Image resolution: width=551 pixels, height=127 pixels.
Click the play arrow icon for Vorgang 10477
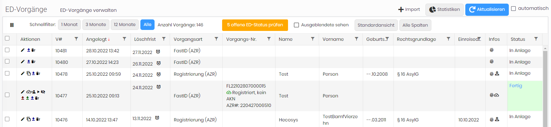click(x=38, y=92)
